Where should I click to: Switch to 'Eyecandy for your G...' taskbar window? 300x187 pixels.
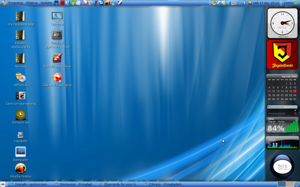(120, 184)
